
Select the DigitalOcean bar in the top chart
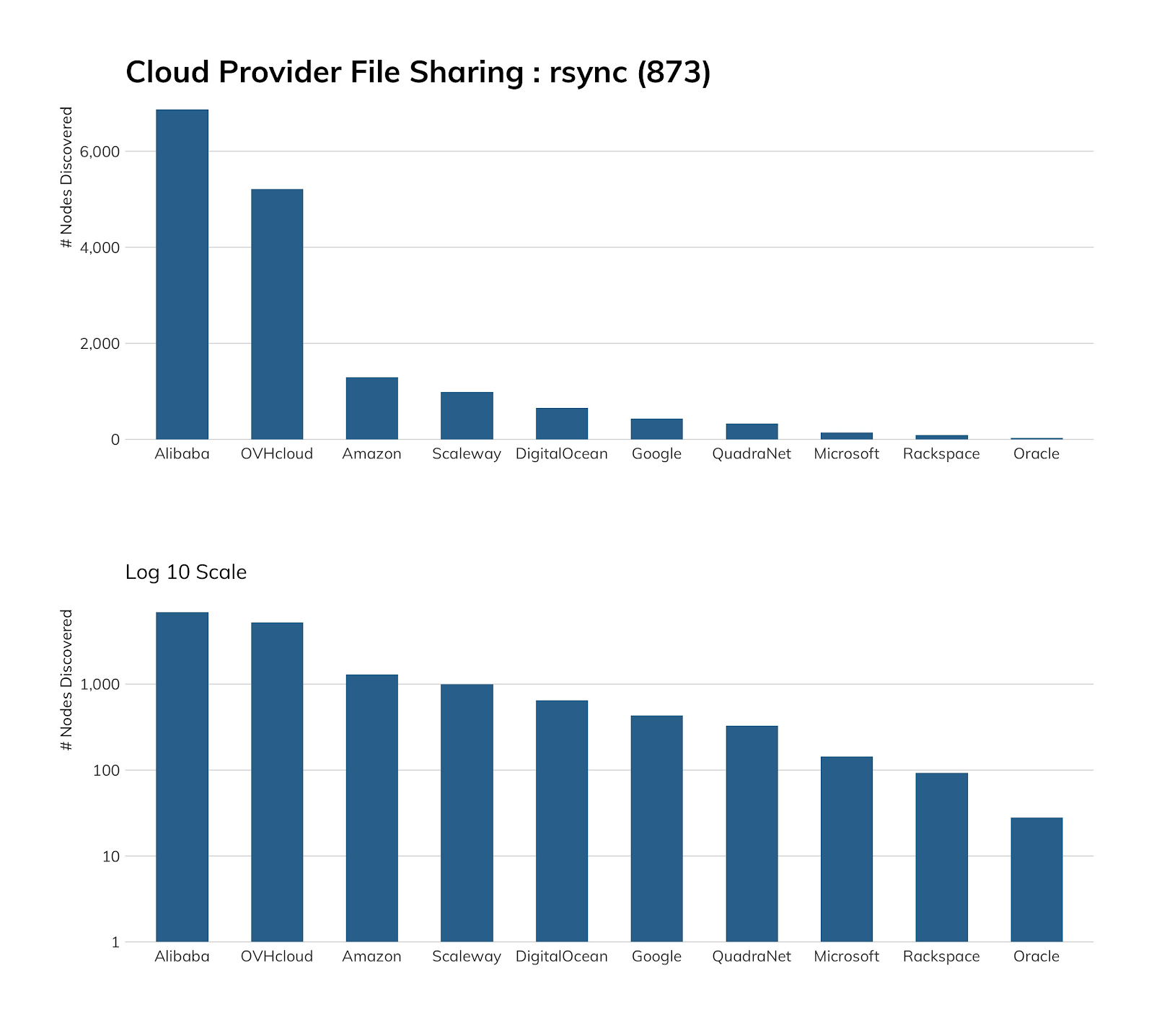(x=561, y=422)
